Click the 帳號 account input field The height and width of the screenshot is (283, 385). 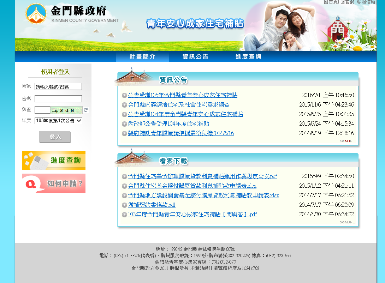[x=58, y=86]
